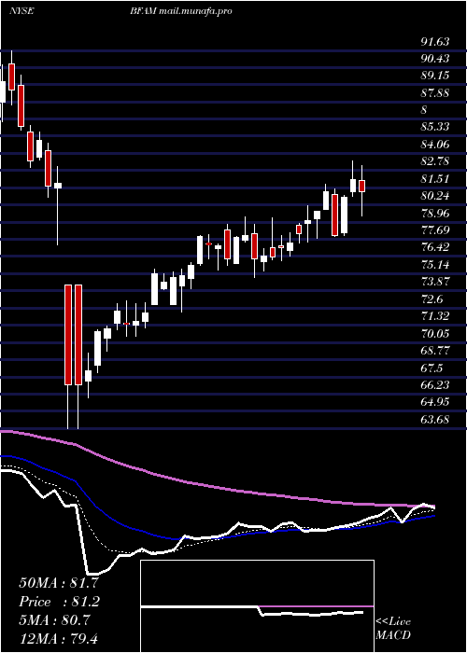Click the 67.5 price axis label
Screen dimensions: 467x653
(432, 368)
